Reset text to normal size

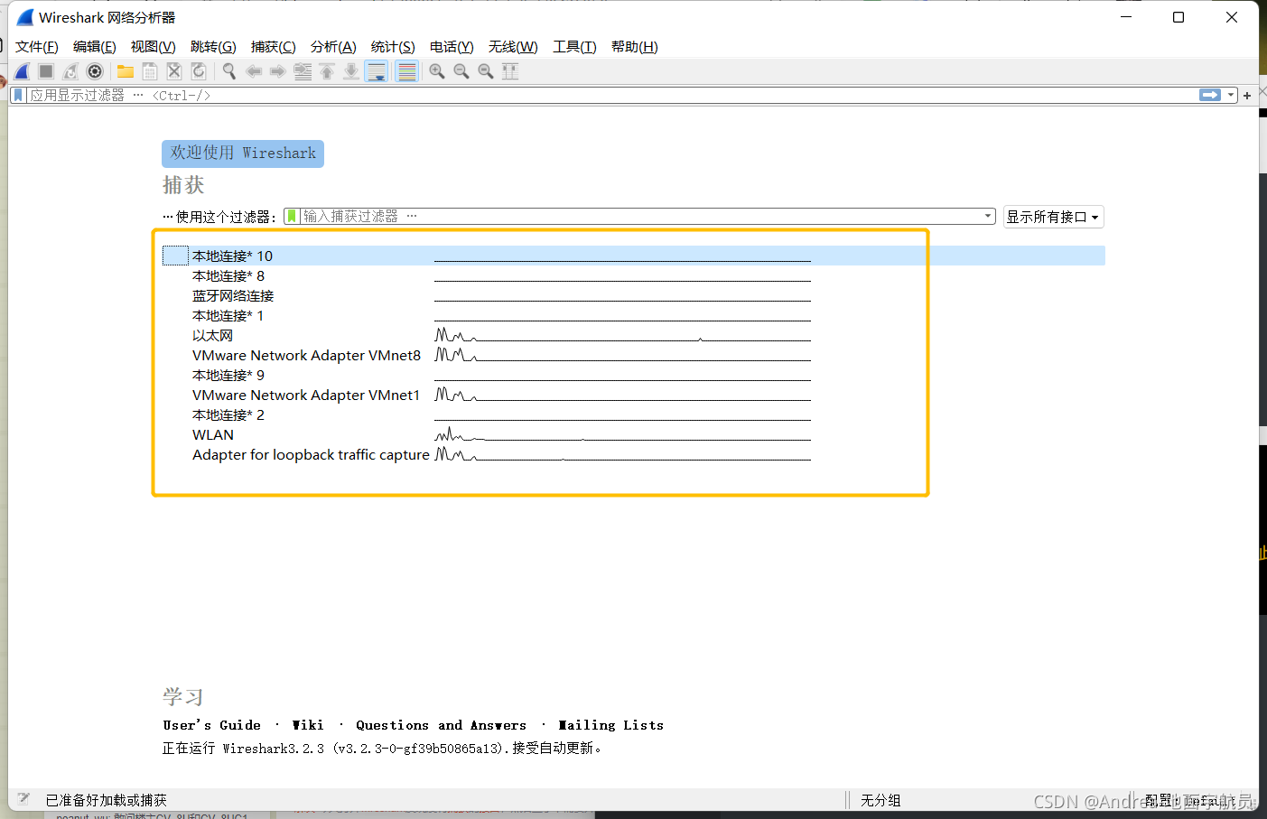486,71
